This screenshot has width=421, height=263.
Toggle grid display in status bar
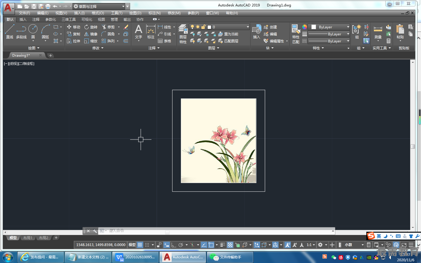[x=140, y=245]
